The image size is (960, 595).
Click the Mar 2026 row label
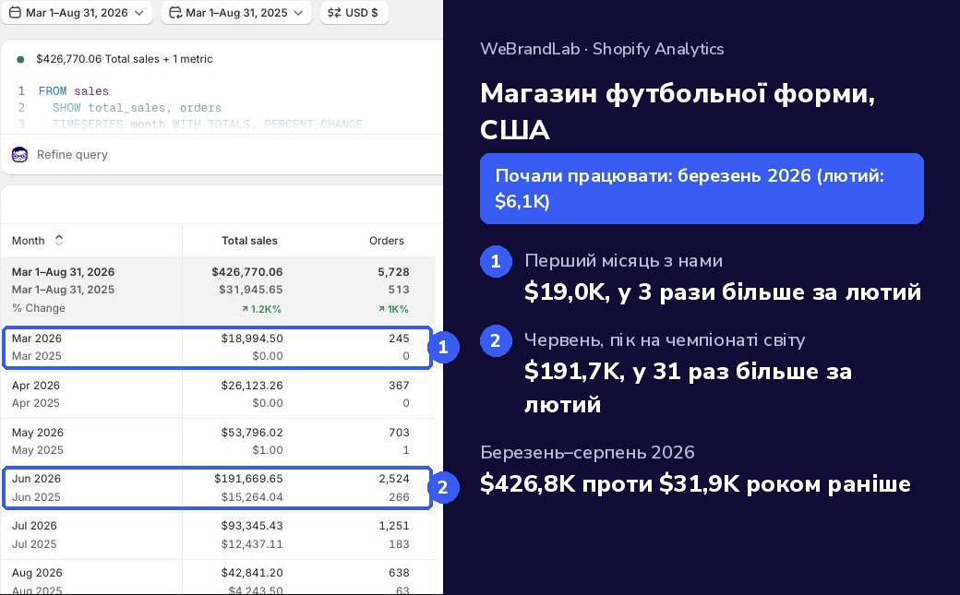point(37,338)
